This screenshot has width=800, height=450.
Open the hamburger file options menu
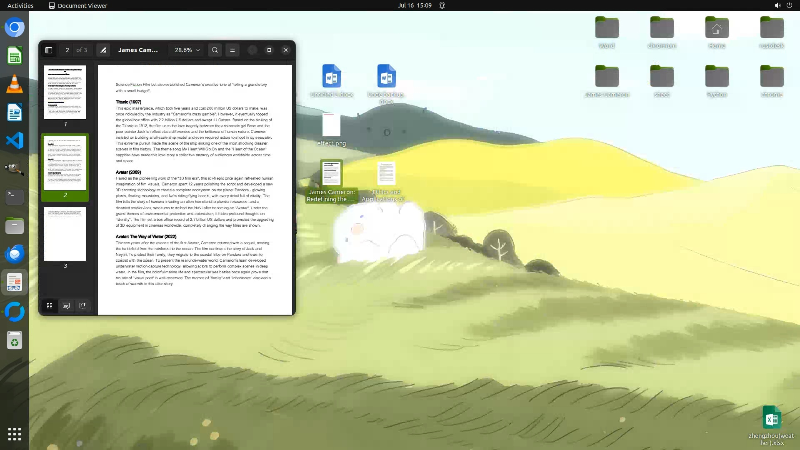pos(232,50)
